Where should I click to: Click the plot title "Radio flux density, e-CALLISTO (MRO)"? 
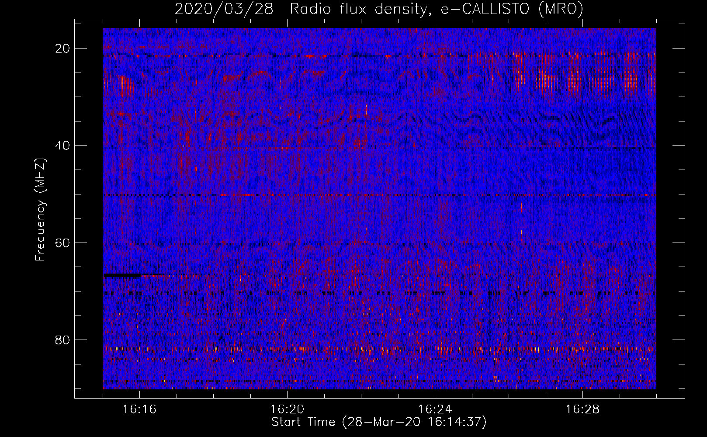(x=437, y=9)
